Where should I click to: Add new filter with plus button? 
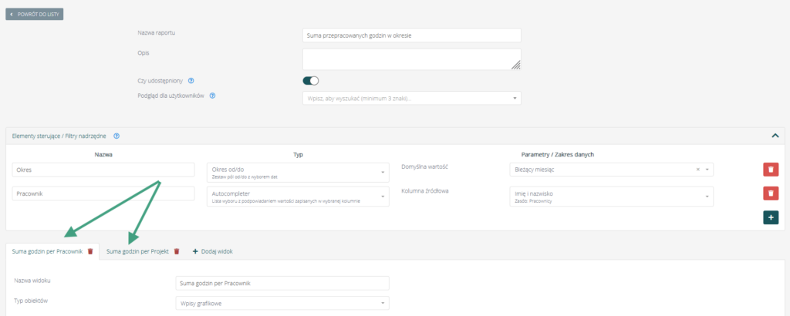tap(770, 217)
